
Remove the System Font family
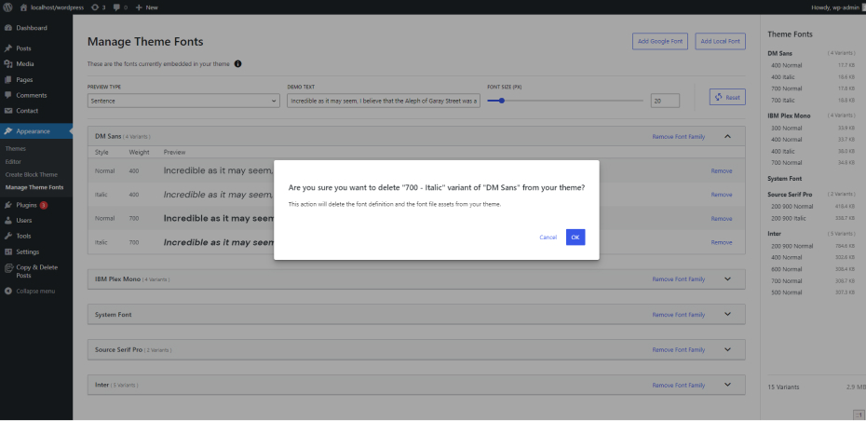pyautogui.click(x=679, y=315)
